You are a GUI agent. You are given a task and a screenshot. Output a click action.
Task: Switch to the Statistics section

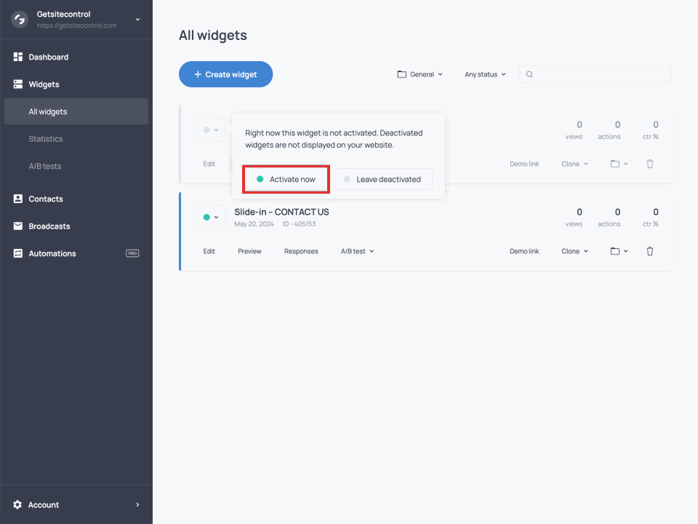[x=46, y=138]
